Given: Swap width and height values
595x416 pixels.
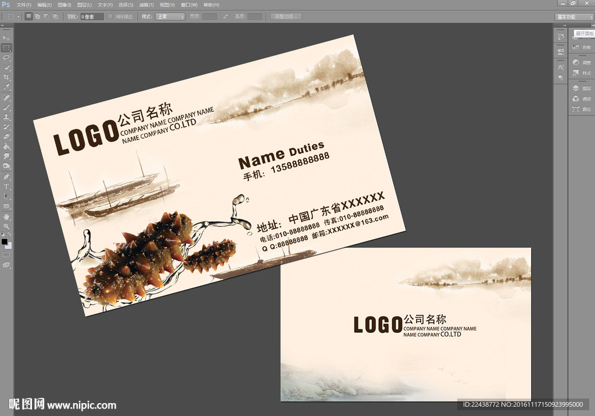Looking at the screenshot, I should click(x=226, y=17).
